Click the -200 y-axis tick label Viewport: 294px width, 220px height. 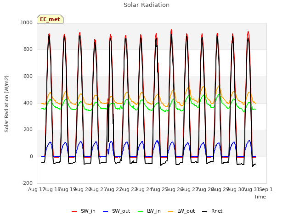click(x=27, y=183)
